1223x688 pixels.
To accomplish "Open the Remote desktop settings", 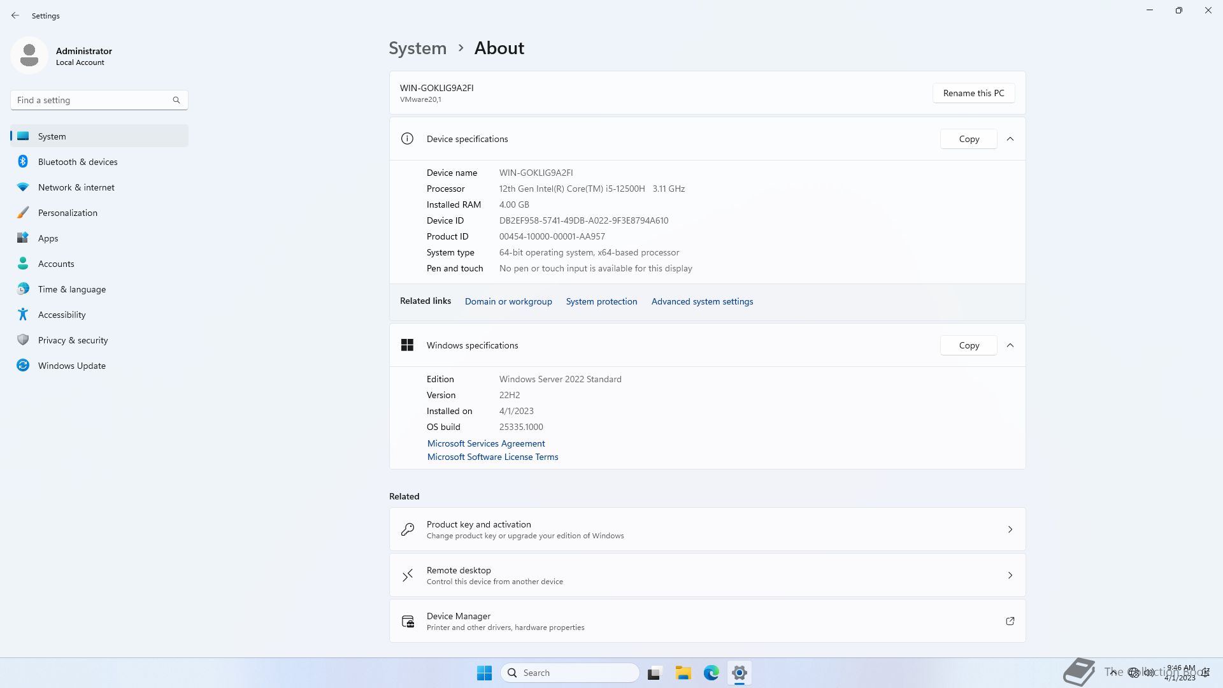I will [707, 575].
